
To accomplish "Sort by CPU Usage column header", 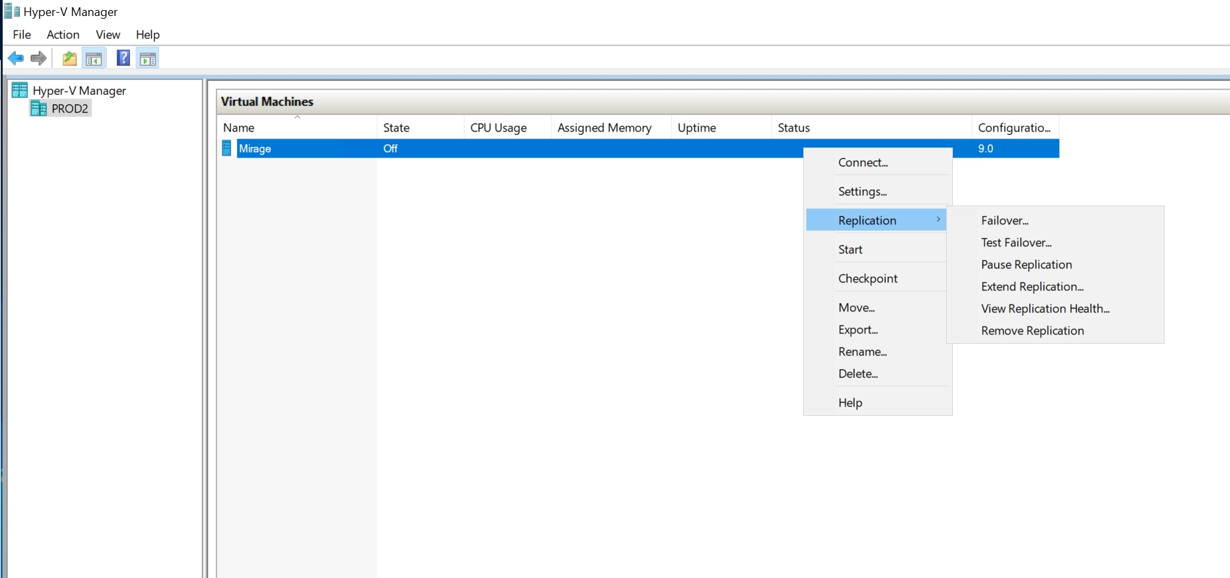I will pos(507,127).
